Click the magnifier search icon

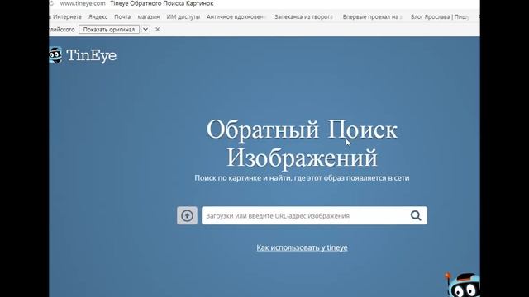416,215
